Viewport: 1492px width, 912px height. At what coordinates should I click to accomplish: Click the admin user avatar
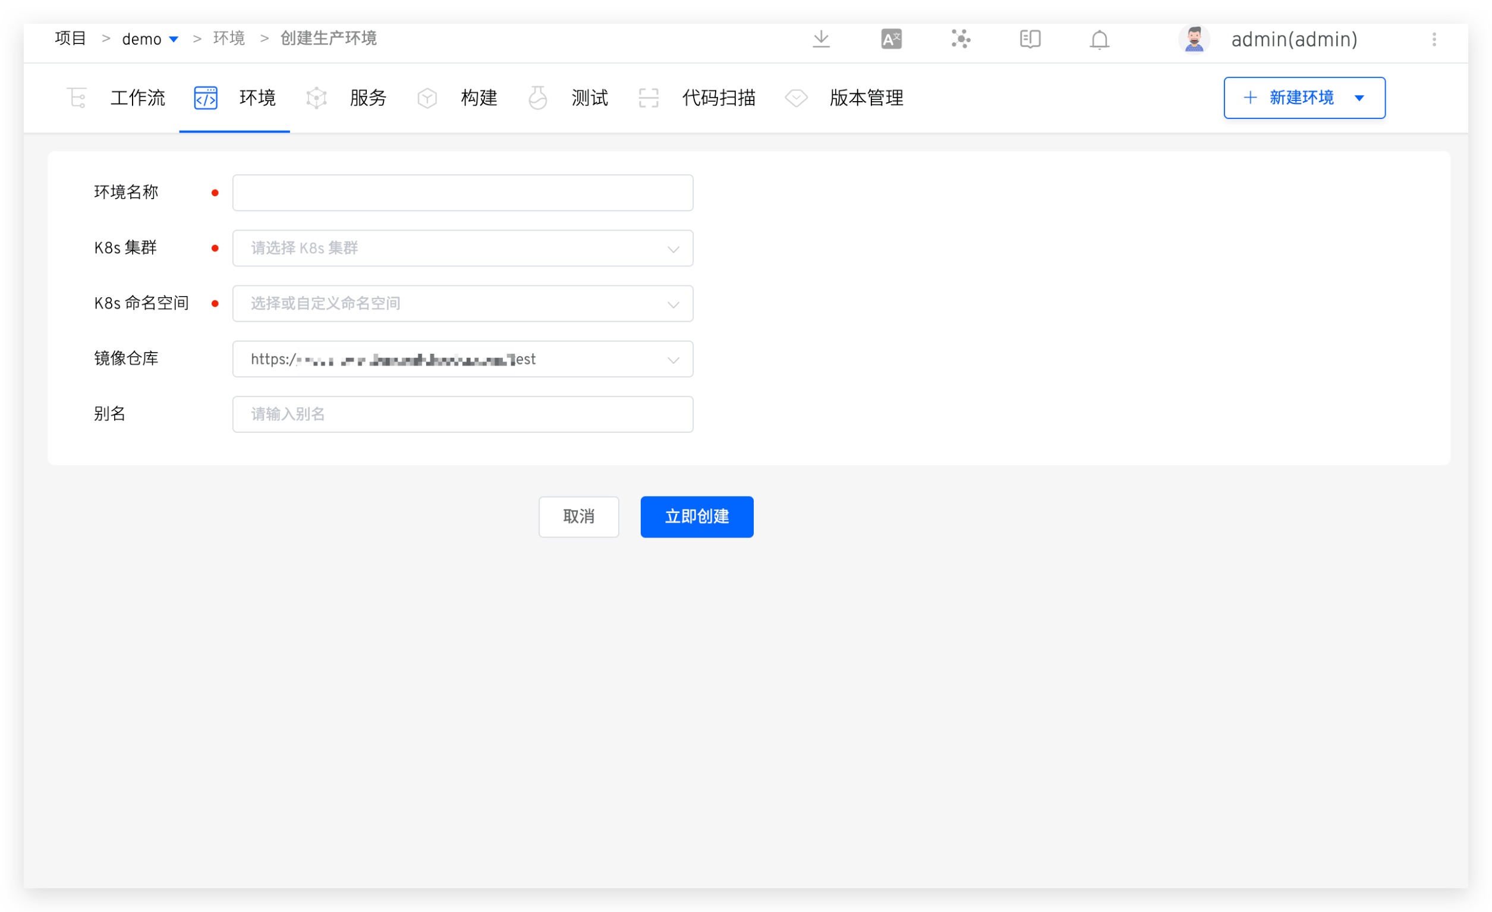[x=1194, y=39]
